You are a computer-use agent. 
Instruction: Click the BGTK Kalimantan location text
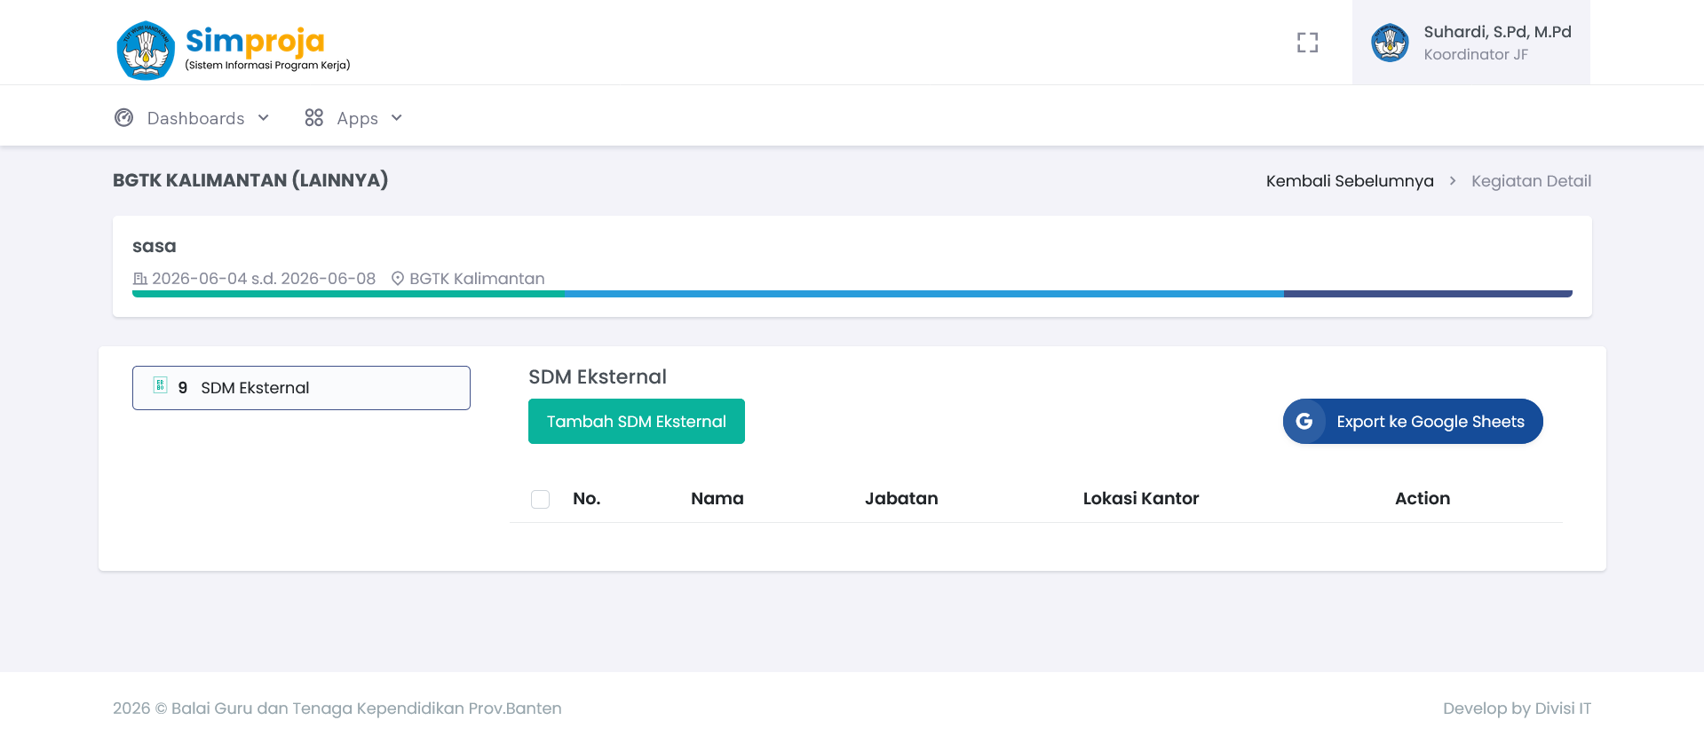477,279
